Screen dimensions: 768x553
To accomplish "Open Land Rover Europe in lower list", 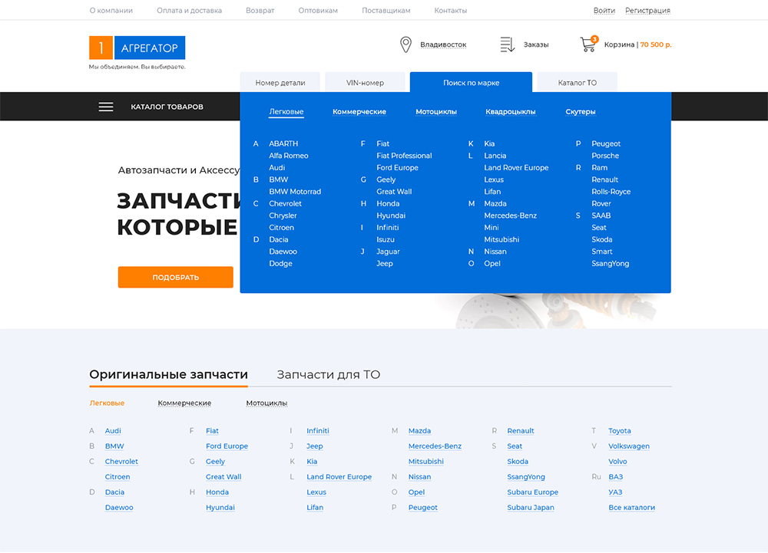I will click(339, 477).
